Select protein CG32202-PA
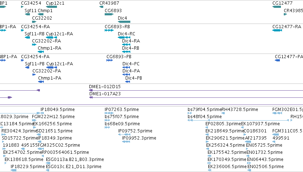The width and height of the screenshot is (303, 172). [47, 71]
